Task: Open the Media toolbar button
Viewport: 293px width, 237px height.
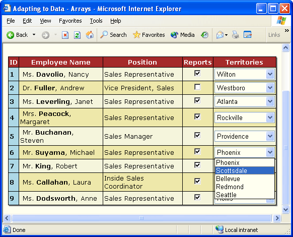Action: click(183, 35)
